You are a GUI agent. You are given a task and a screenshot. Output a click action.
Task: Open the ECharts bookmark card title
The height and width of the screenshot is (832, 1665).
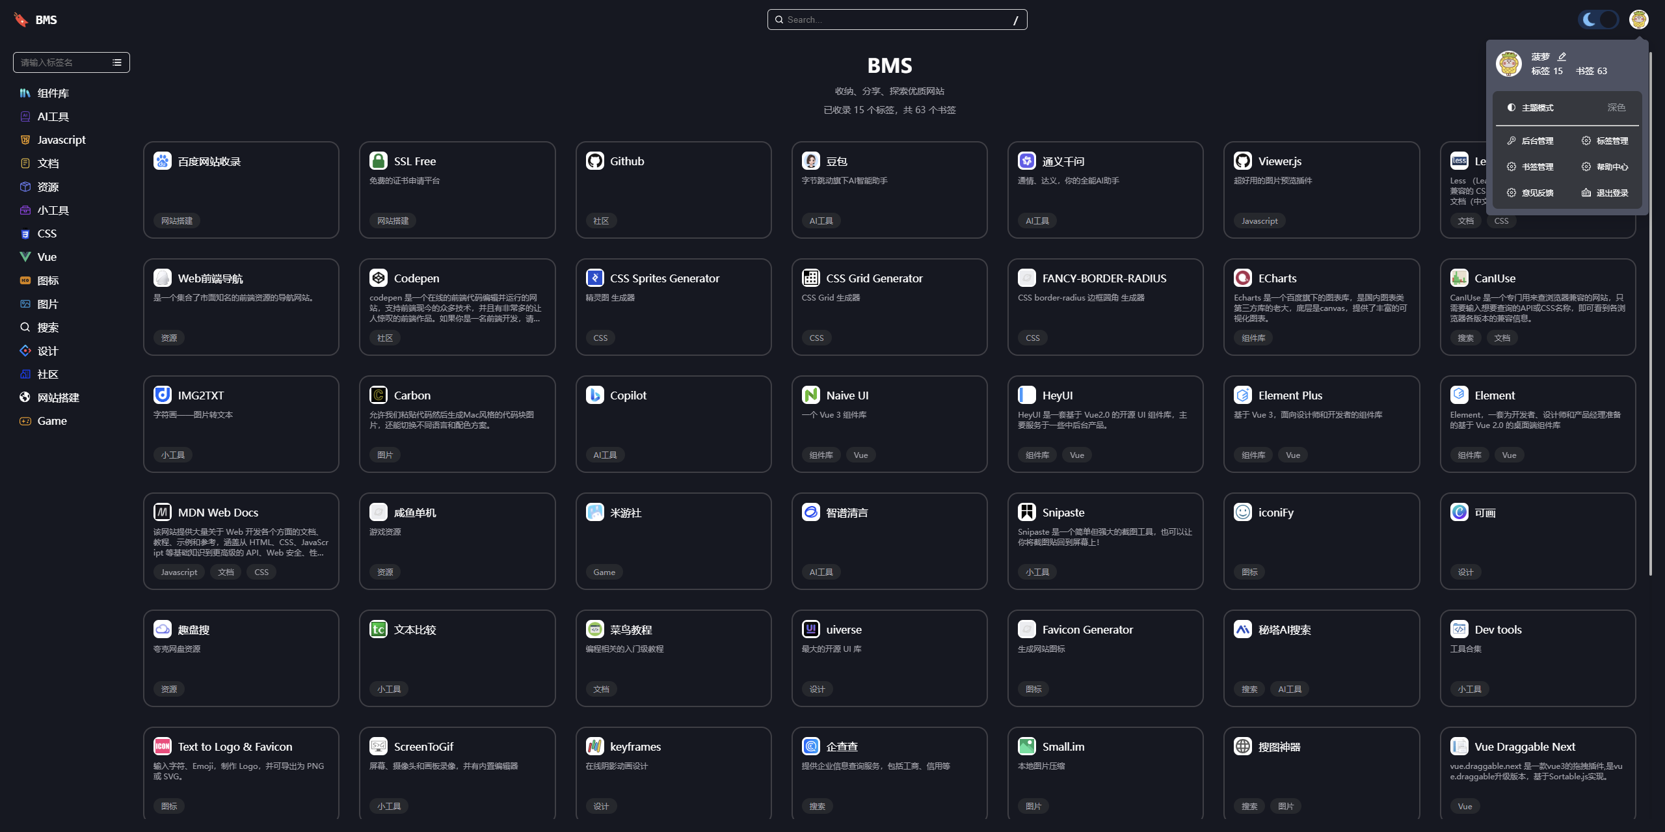pyautogui.click(x=1277, y=278)
